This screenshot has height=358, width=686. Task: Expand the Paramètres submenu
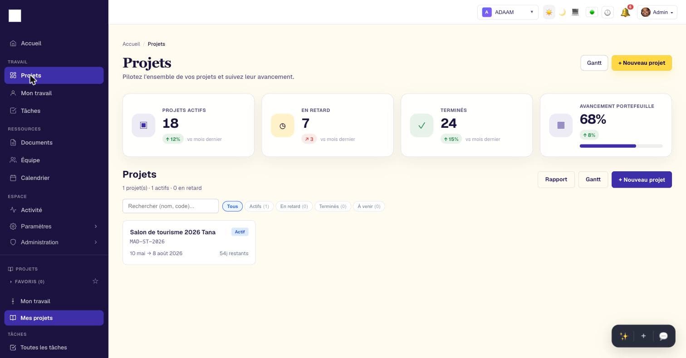[54, 226]
